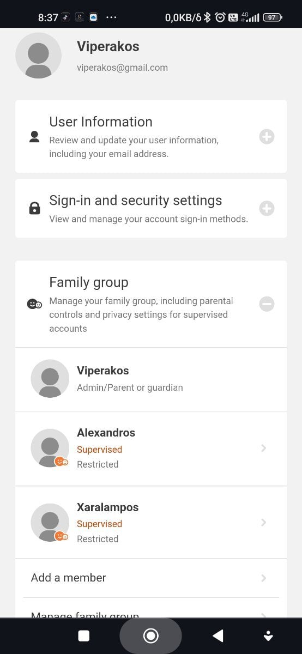
Task: Tap Alexandros's supervised avatar
Action: (50, 448)
